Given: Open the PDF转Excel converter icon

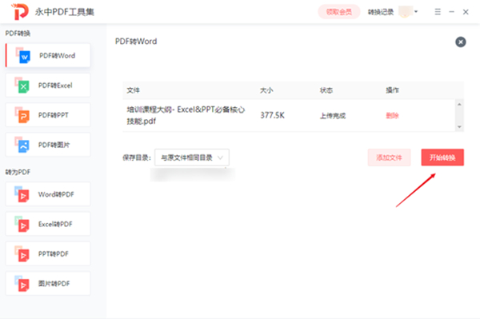Looking at the screenshot, I should (22, 86).
